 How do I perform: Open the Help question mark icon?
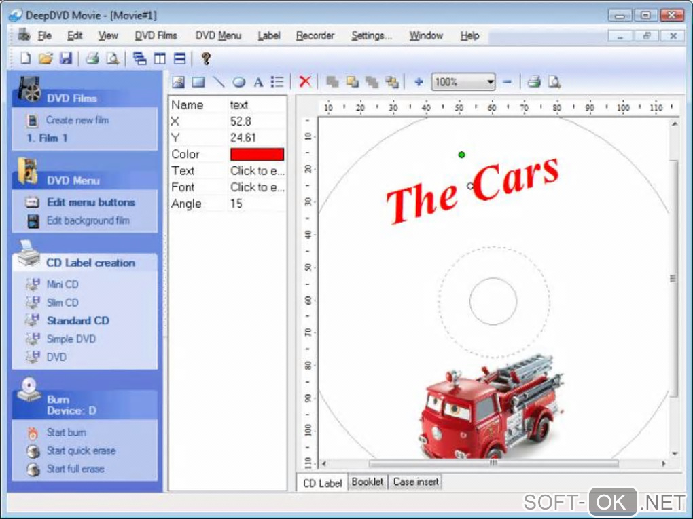pyautogui.click(x=206, y=58)
